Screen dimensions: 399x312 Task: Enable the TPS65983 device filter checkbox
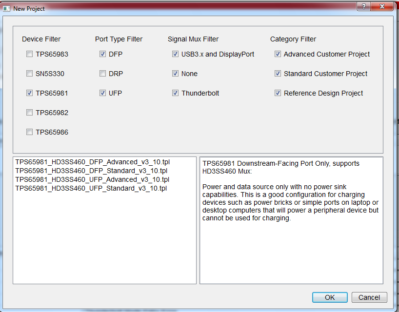click(30, 54)
